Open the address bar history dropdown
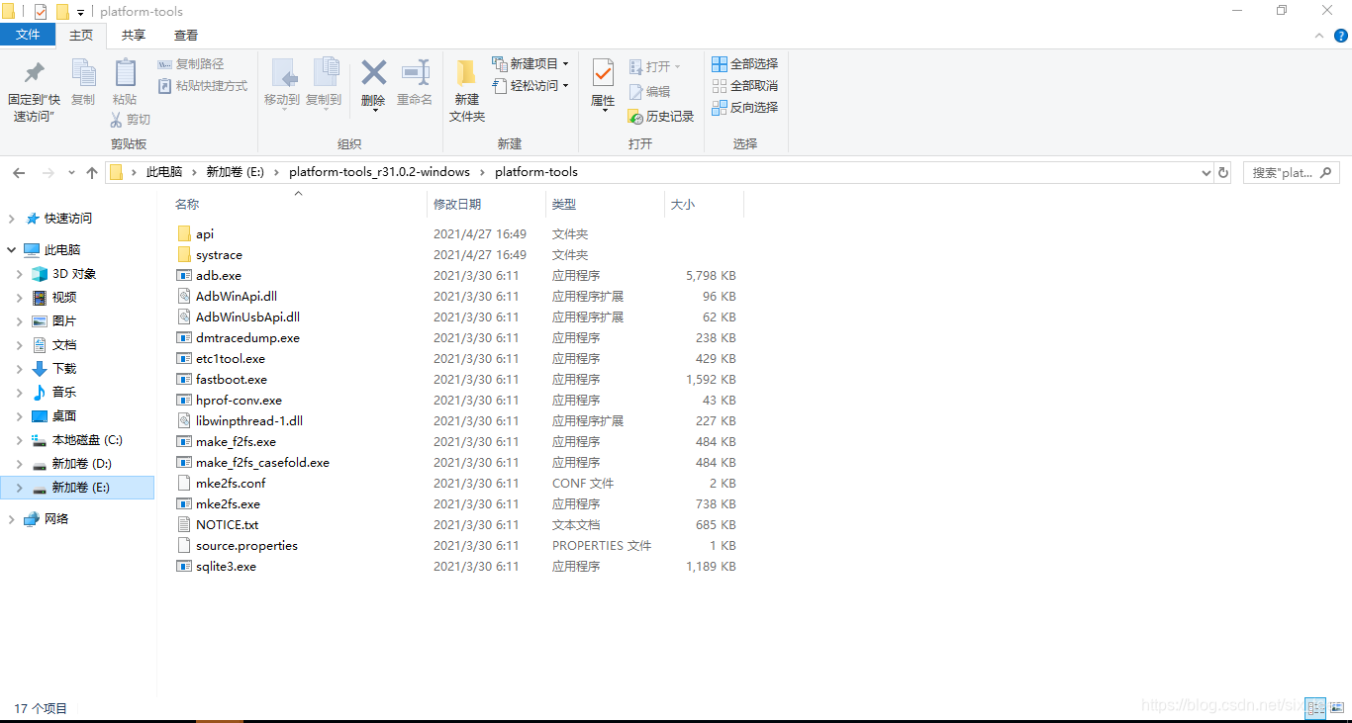This screenshot has height=723, width=1352. tap(1206, 172)
